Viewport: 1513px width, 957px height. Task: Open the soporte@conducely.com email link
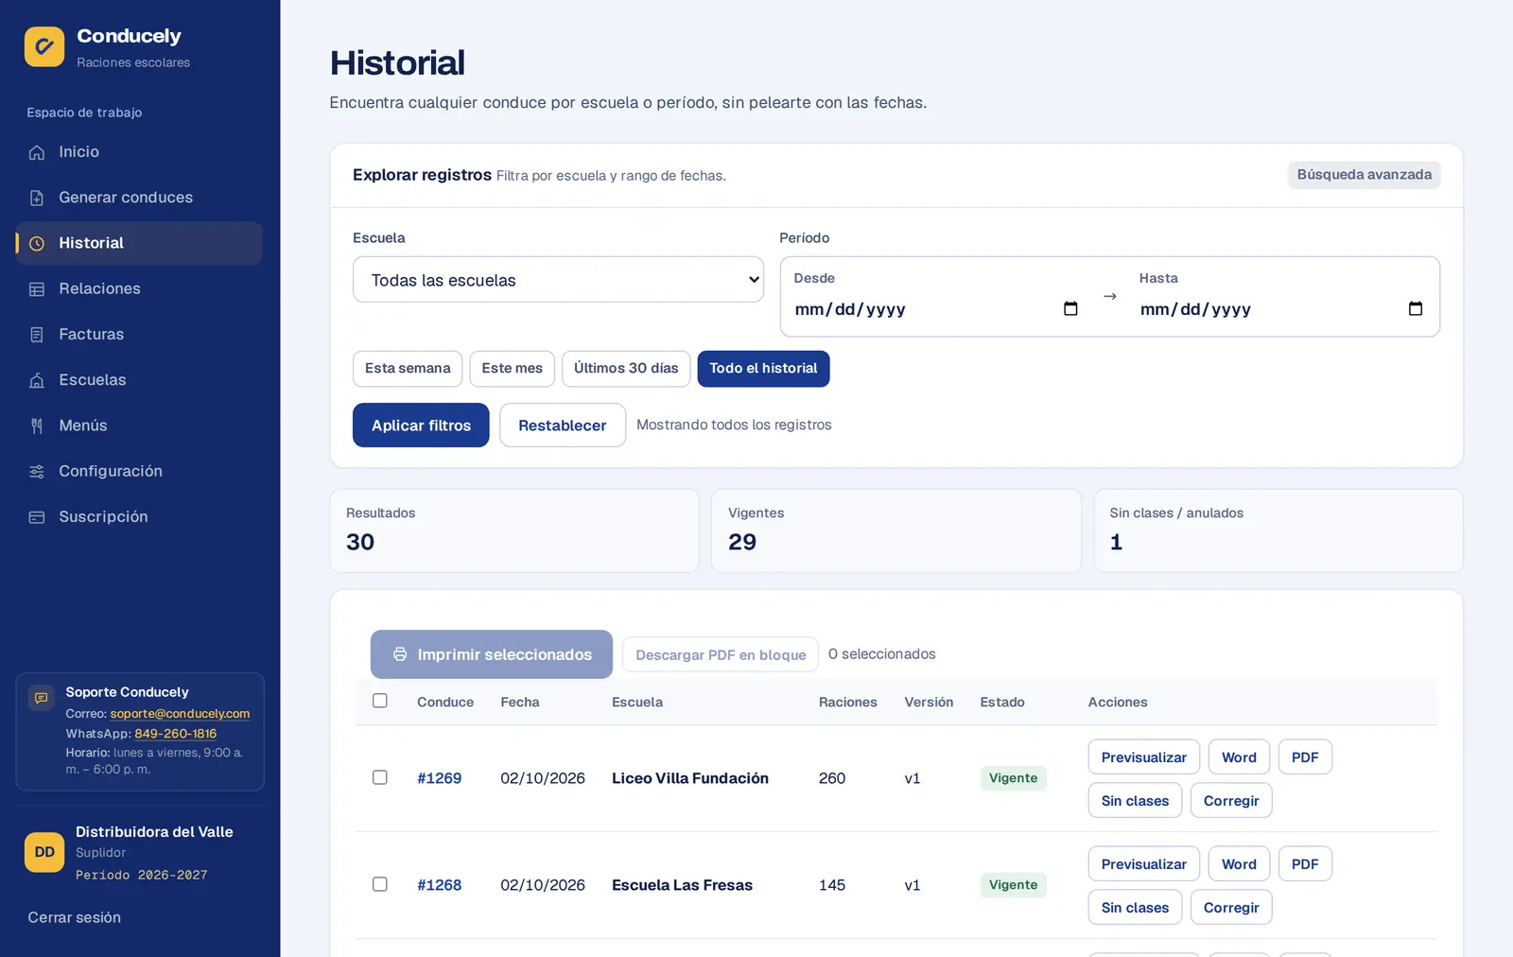pyautogui.click(x=180, y=714)
